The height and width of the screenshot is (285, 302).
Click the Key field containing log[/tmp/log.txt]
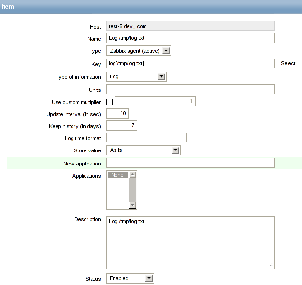[x=190, y=63]
